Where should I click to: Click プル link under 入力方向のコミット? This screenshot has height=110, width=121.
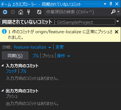point(23,71)
